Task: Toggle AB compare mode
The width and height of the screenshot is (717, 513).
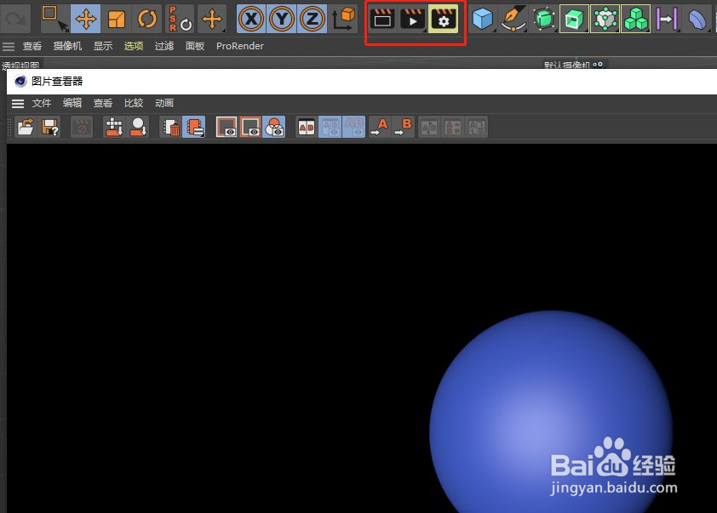Action: [307, 127]
